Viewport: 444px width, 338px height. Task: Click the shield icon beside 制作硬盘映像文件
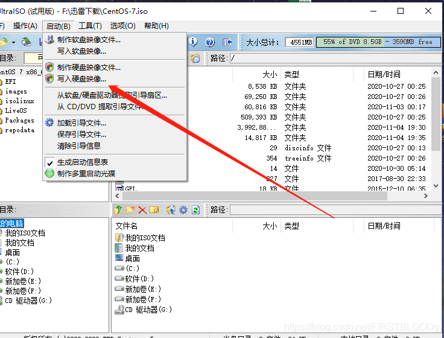49,67
